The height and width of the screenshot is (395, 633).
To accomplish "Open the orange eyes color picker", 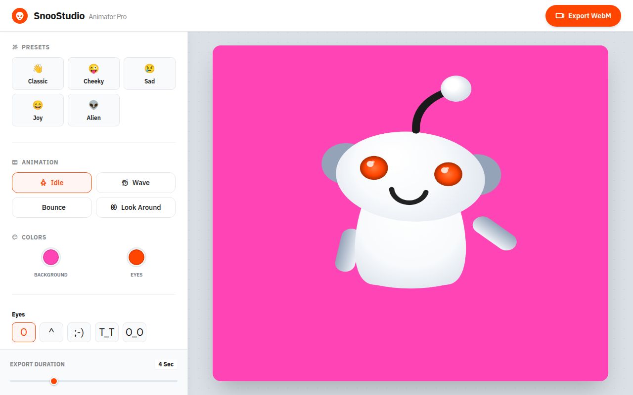I will pyautogui.click(x=136, y=257).
